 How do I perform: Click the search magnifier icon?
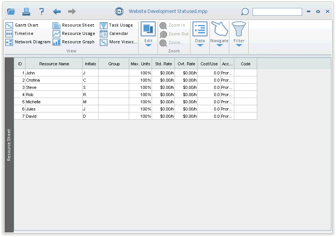245,12
